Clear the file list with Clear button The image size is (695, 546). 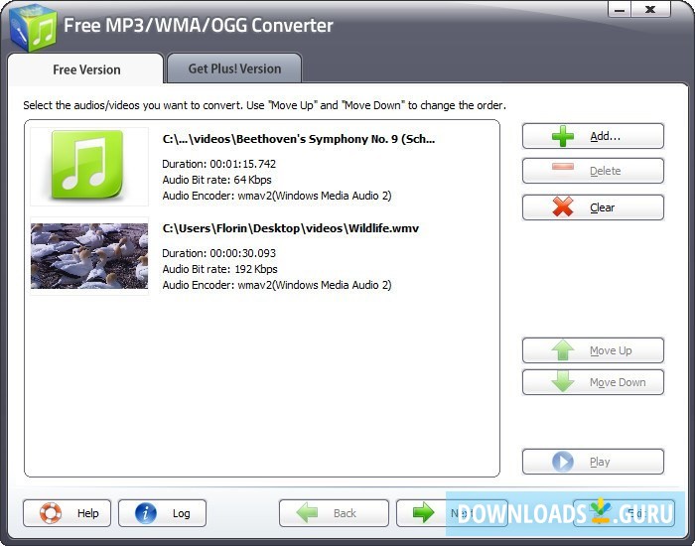(593, 207)
